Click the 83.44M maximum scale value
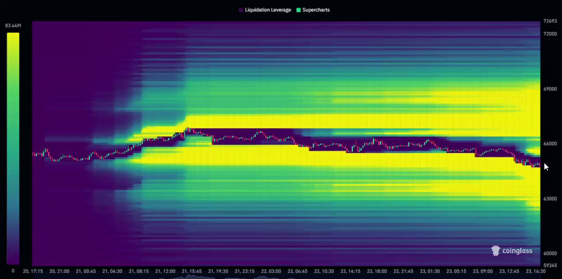 point(13,26)
